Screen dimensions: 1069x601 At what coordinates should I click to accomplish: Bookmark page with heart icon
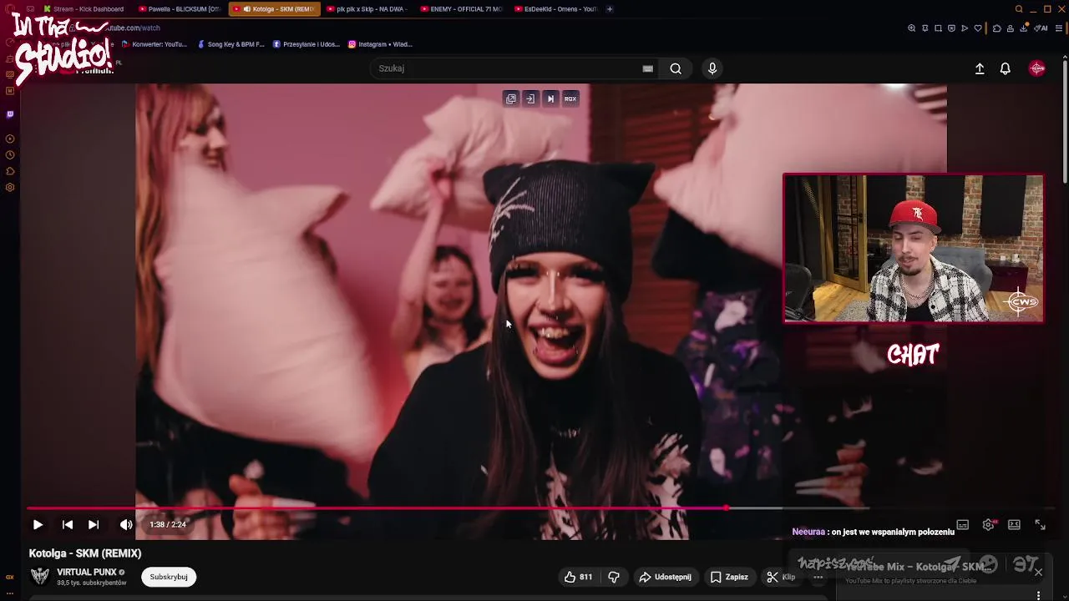click(x=978, y=28)
